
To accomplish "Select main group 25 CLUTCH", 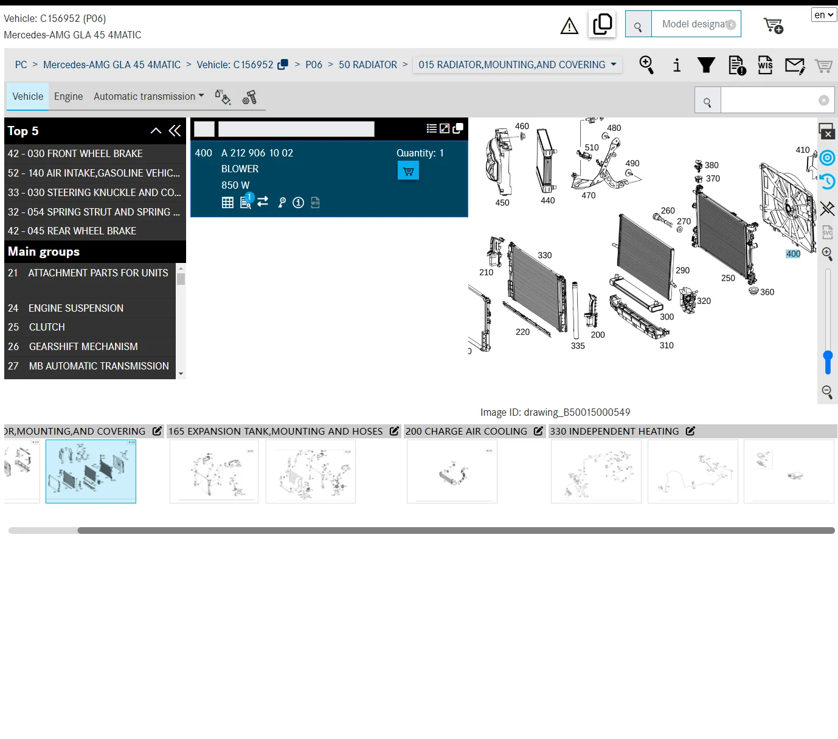I will coord(90,327).
